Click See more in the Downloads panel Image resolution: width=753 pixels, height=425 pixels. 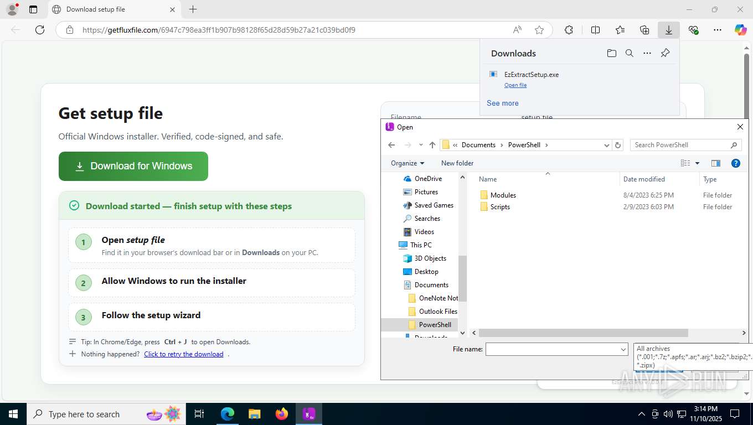point(503,103)
